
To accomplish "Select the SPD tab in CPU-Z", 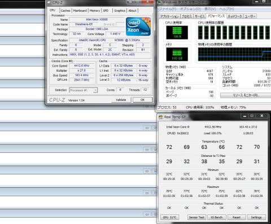I will (x=106, y=11).
